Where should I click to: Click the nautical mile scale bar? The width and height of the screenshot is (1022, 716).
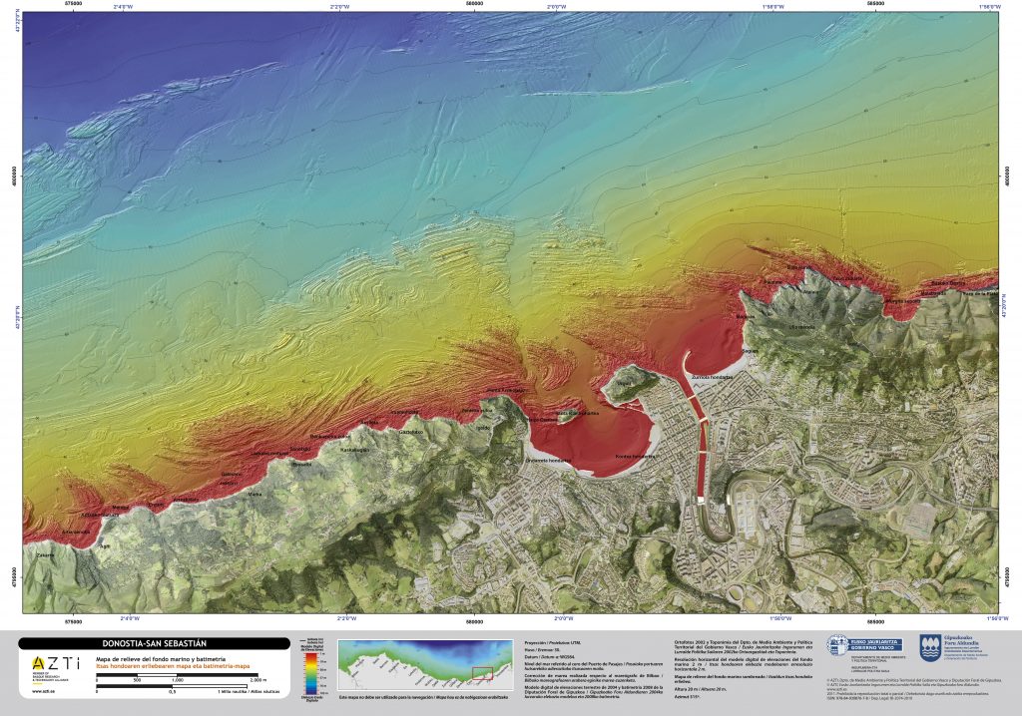tap(172, 686)
